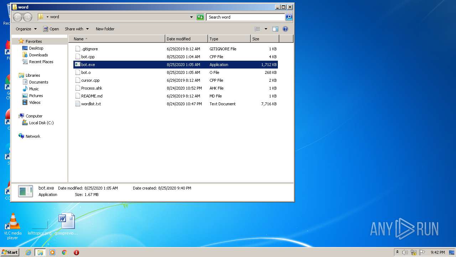Screen dimensions: 456x257
Task: Open Google Chrome from the taskbar
Action: click(x=64, y=252)
